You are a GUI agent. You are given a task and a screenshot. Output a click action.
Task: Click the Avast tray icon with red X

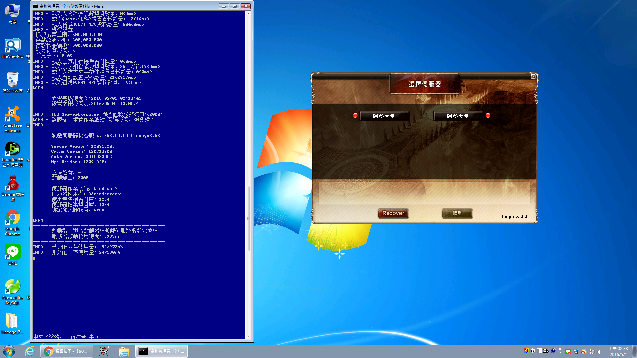(584, 352)
